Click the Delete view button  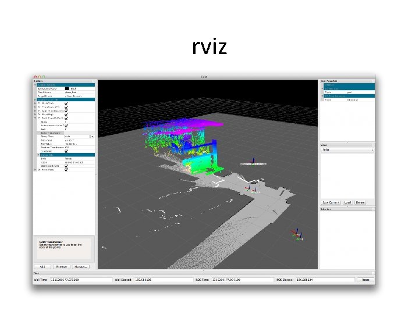360,202
